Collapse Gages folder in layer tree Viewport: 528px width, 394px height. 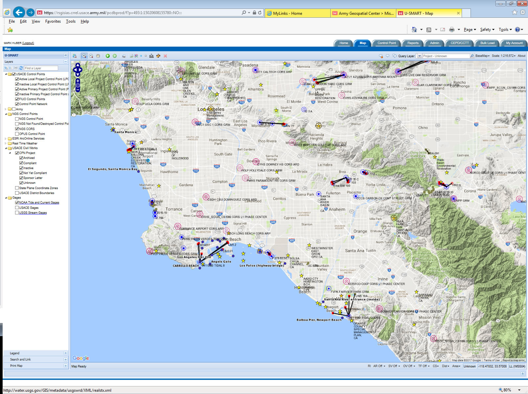6,198
